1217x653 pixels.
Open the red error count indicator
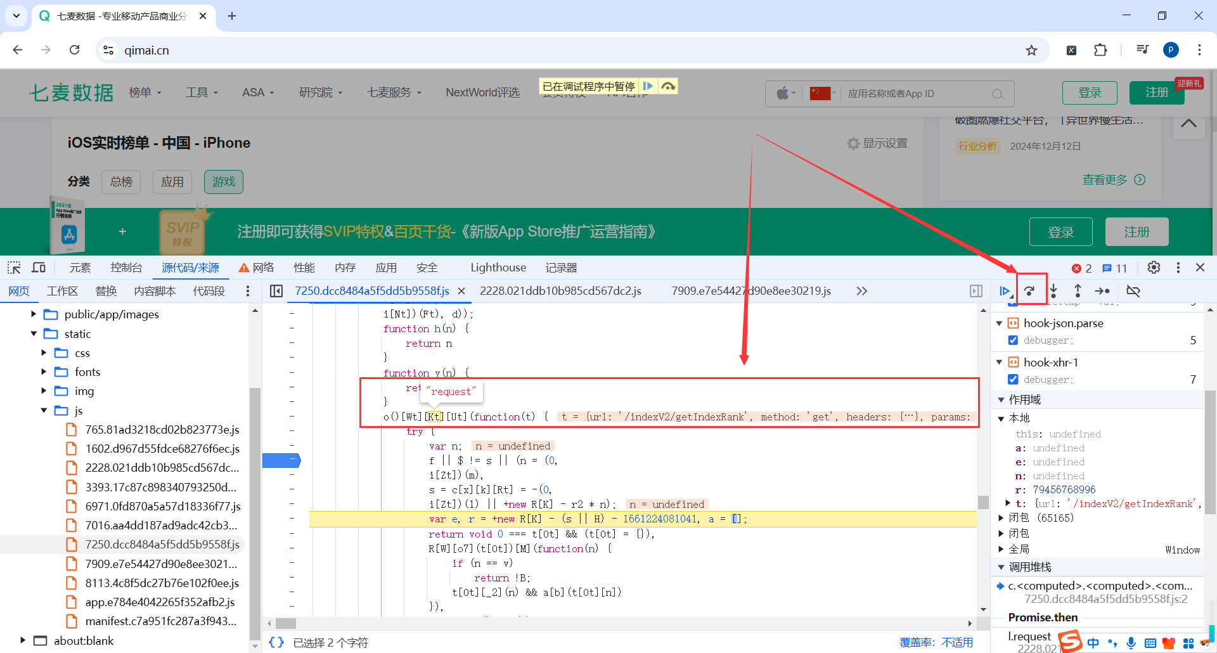click(x=1081, y=268)
